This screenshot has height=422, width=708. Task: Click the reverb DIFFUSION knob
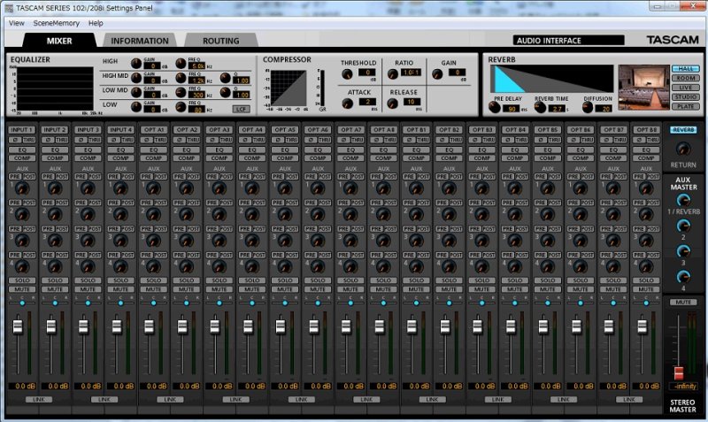[x=587, y=108]
